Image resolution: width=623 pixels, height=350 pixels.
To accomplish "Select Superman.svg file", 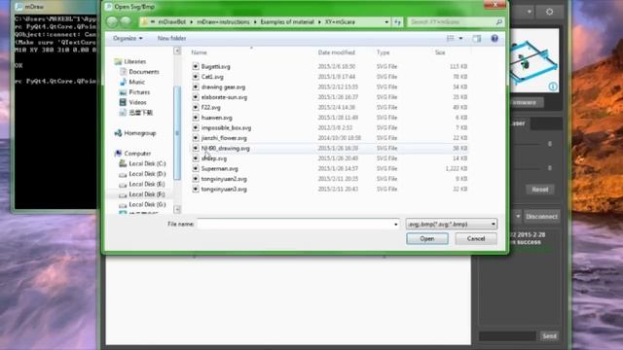I will pyautogui.click(x=219, y=168).
